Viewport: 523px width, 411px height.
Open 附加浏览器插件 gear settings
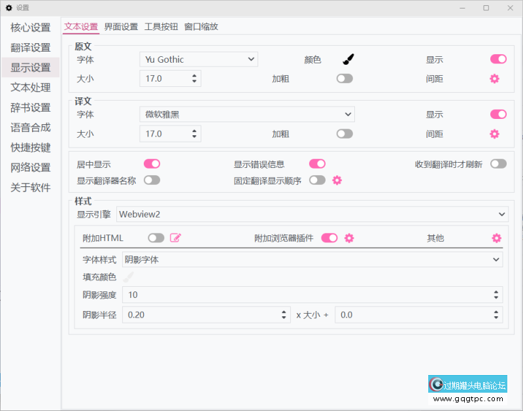[x=349, y=238]
